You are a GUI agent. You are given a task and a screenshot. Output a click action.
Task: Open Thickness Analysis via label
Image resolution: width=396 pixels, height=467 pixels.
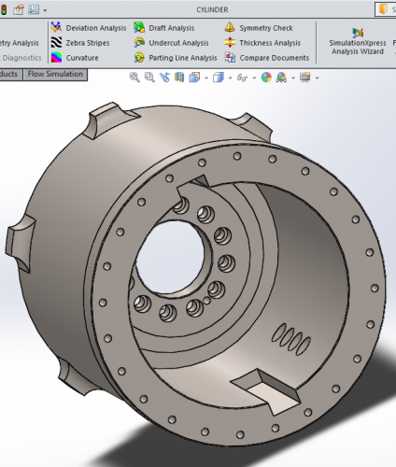coord(270,43)
